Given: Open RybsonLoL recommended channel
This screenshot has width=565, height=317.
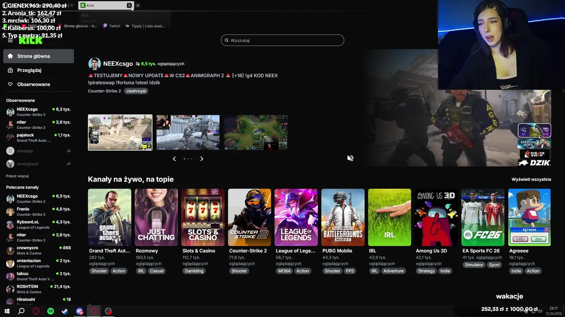Looking at the screenshot, I should click(38, 225).
